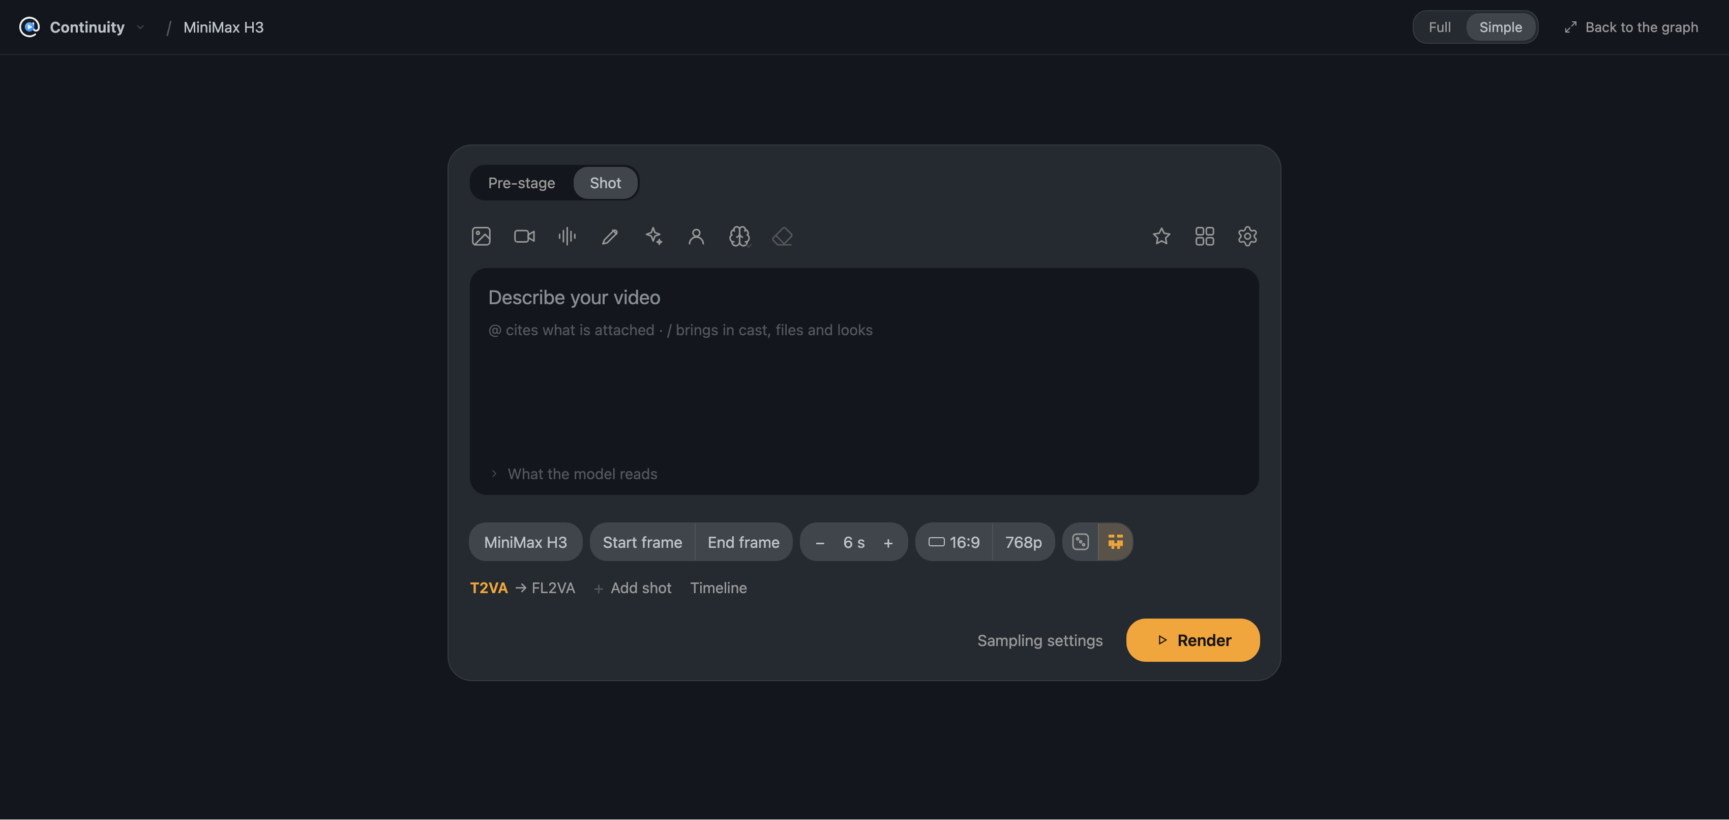
Task: Select the pencil edit icon
Action: (x=610, y=237)
